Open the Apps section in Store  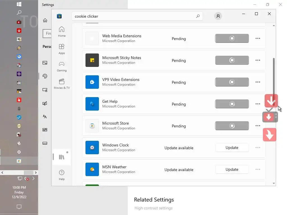[62, 49]
